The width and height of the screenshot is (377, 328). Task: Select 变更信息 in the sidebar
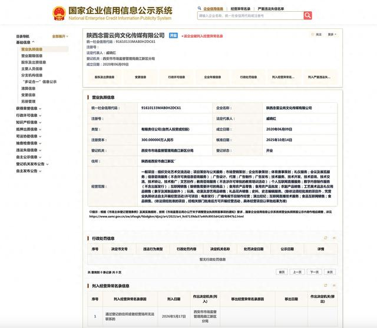pos(28,95)
